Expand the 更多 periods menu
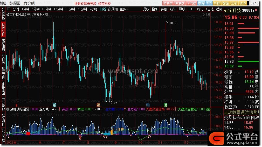This screenshot has width=262, height=147. 124,9
